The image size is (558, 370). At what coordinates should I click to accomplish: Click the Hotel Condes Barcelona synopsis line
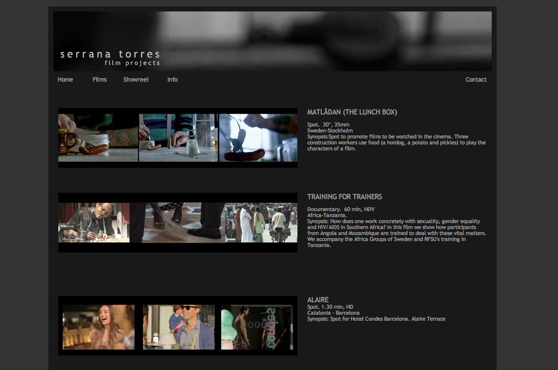(376, 319)
